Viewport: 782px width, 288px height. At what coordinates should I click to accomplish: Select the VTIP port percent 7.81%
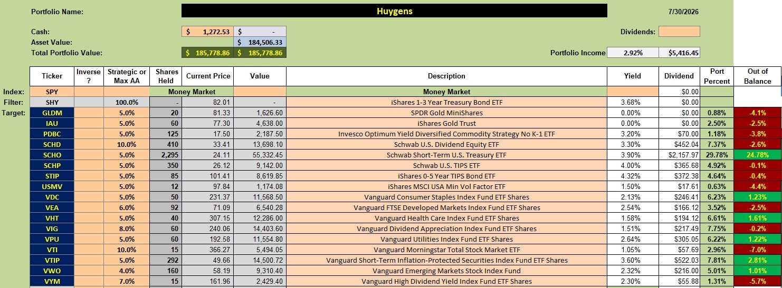717,260
